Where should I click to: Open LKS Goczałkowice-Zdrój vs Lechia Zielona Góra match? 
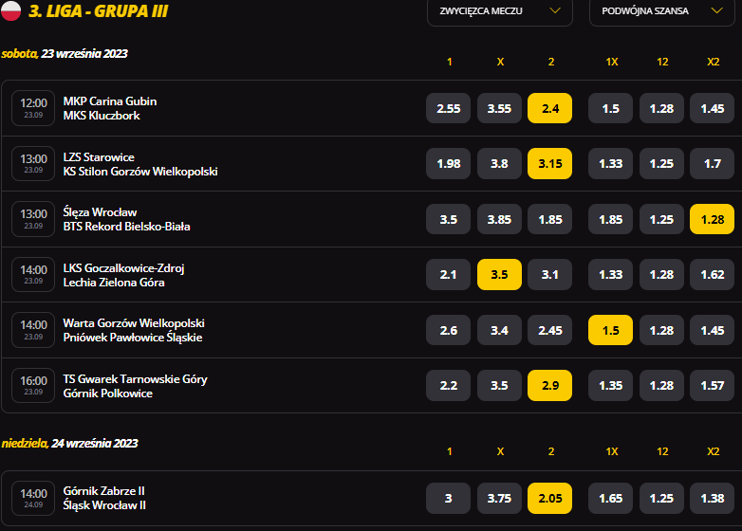pos(123,275)
